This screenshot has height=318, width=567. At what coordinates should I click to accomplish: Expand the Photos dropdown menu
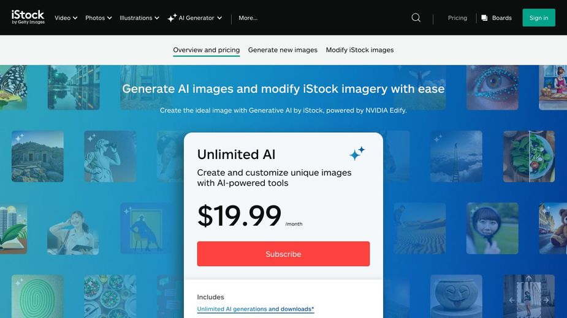98,18
